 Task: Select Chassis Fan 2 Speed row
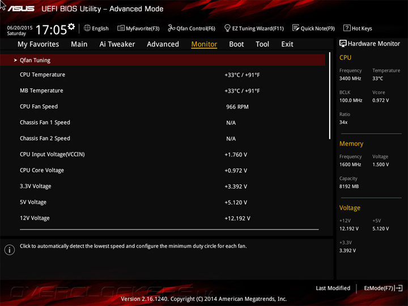(163, 138)
